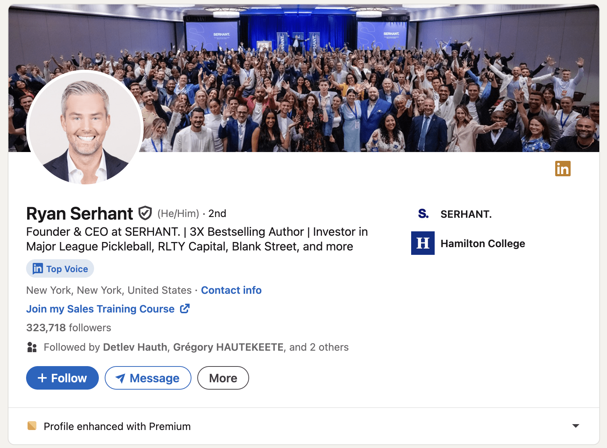View Ryan Serhant's profile photo
607x448 pixels.
[85, 127]
